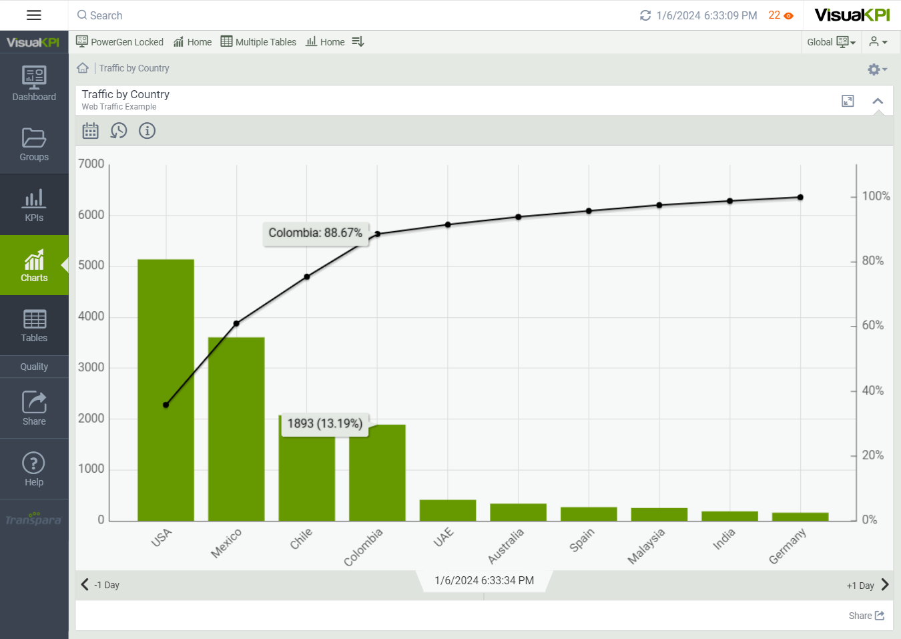
Task: Toggle the orange watch list eye
Action: pyautogui.click(x=788, y=15)
